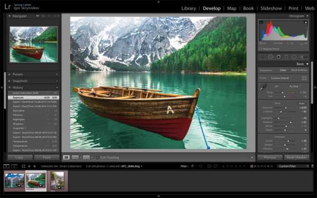Activate the Radial Filter tool
The width and height of the screenshot is (317, 198).
click(x=294, y=57)
